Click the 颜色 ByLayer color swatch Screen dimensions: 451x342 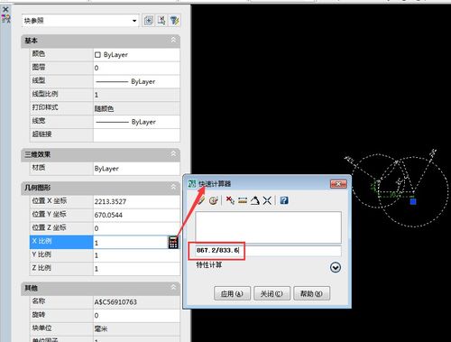[97, 55]
